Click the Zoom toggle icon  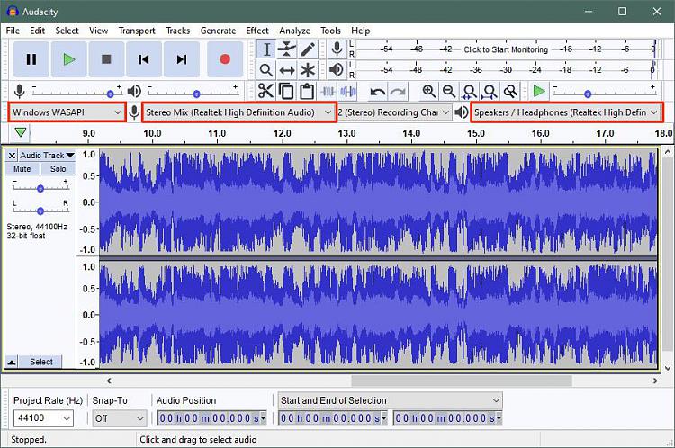(510, 91)
